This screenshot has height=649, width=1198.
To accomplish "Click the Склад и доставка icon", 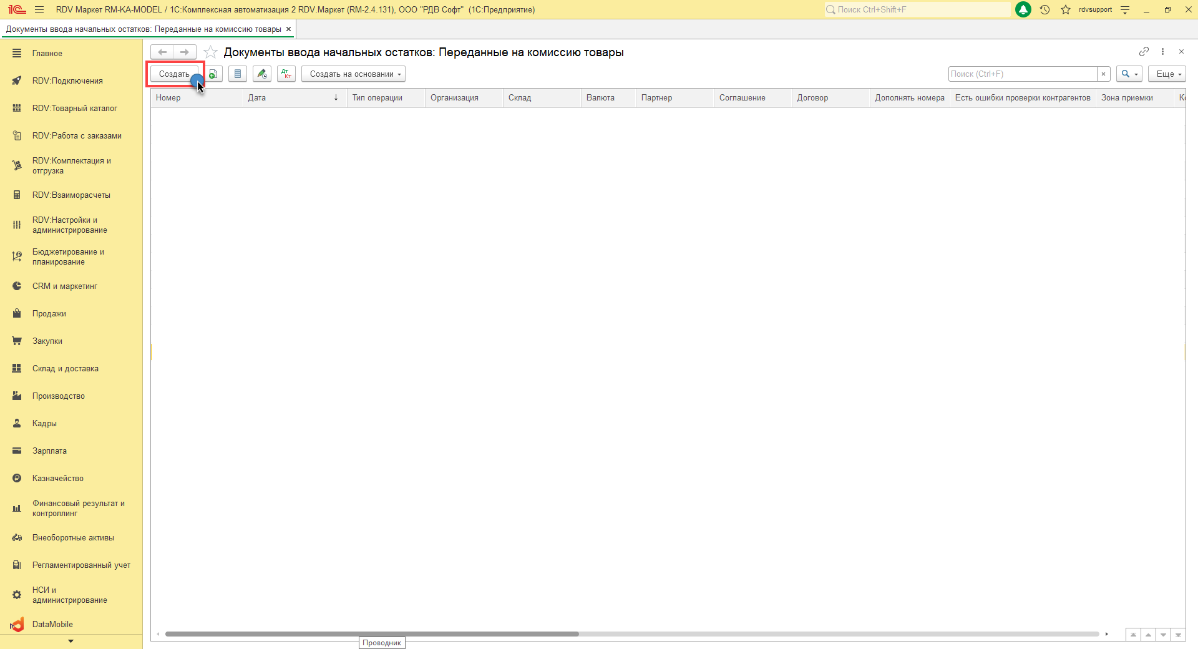I will (17, 368).
